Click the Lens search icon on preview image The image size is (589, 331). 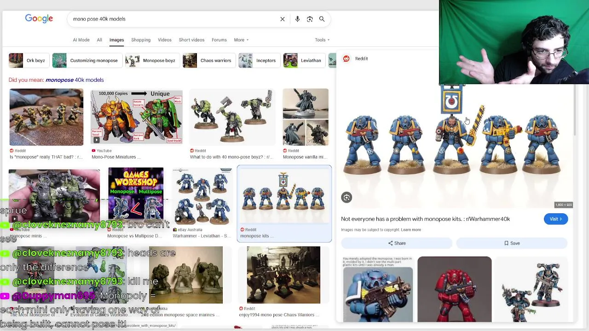pos(346,198)
